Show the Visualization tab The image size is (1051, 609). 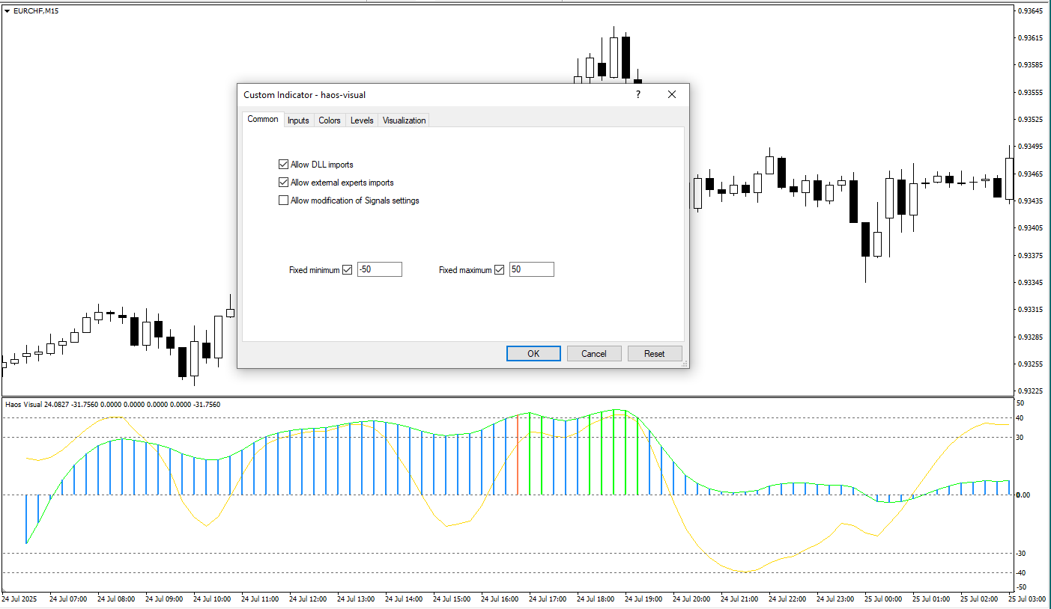pos(404,120)
